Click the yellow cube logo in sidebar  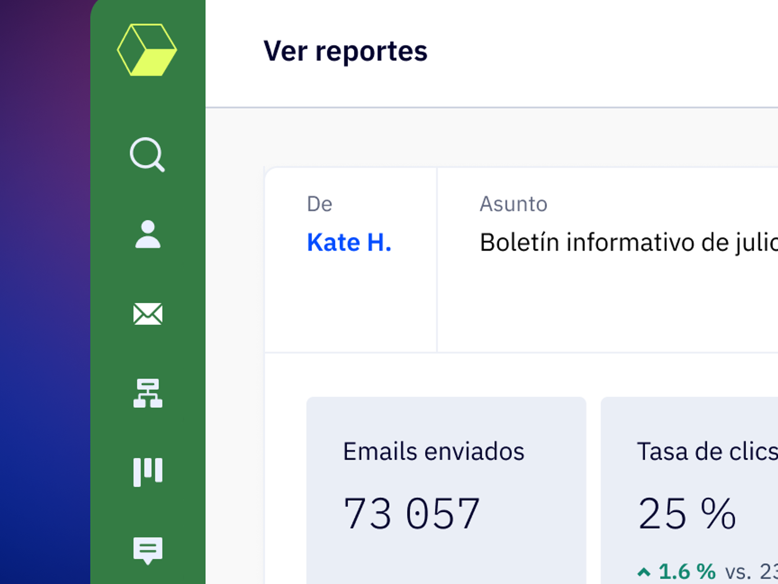(x=147, y=50)
